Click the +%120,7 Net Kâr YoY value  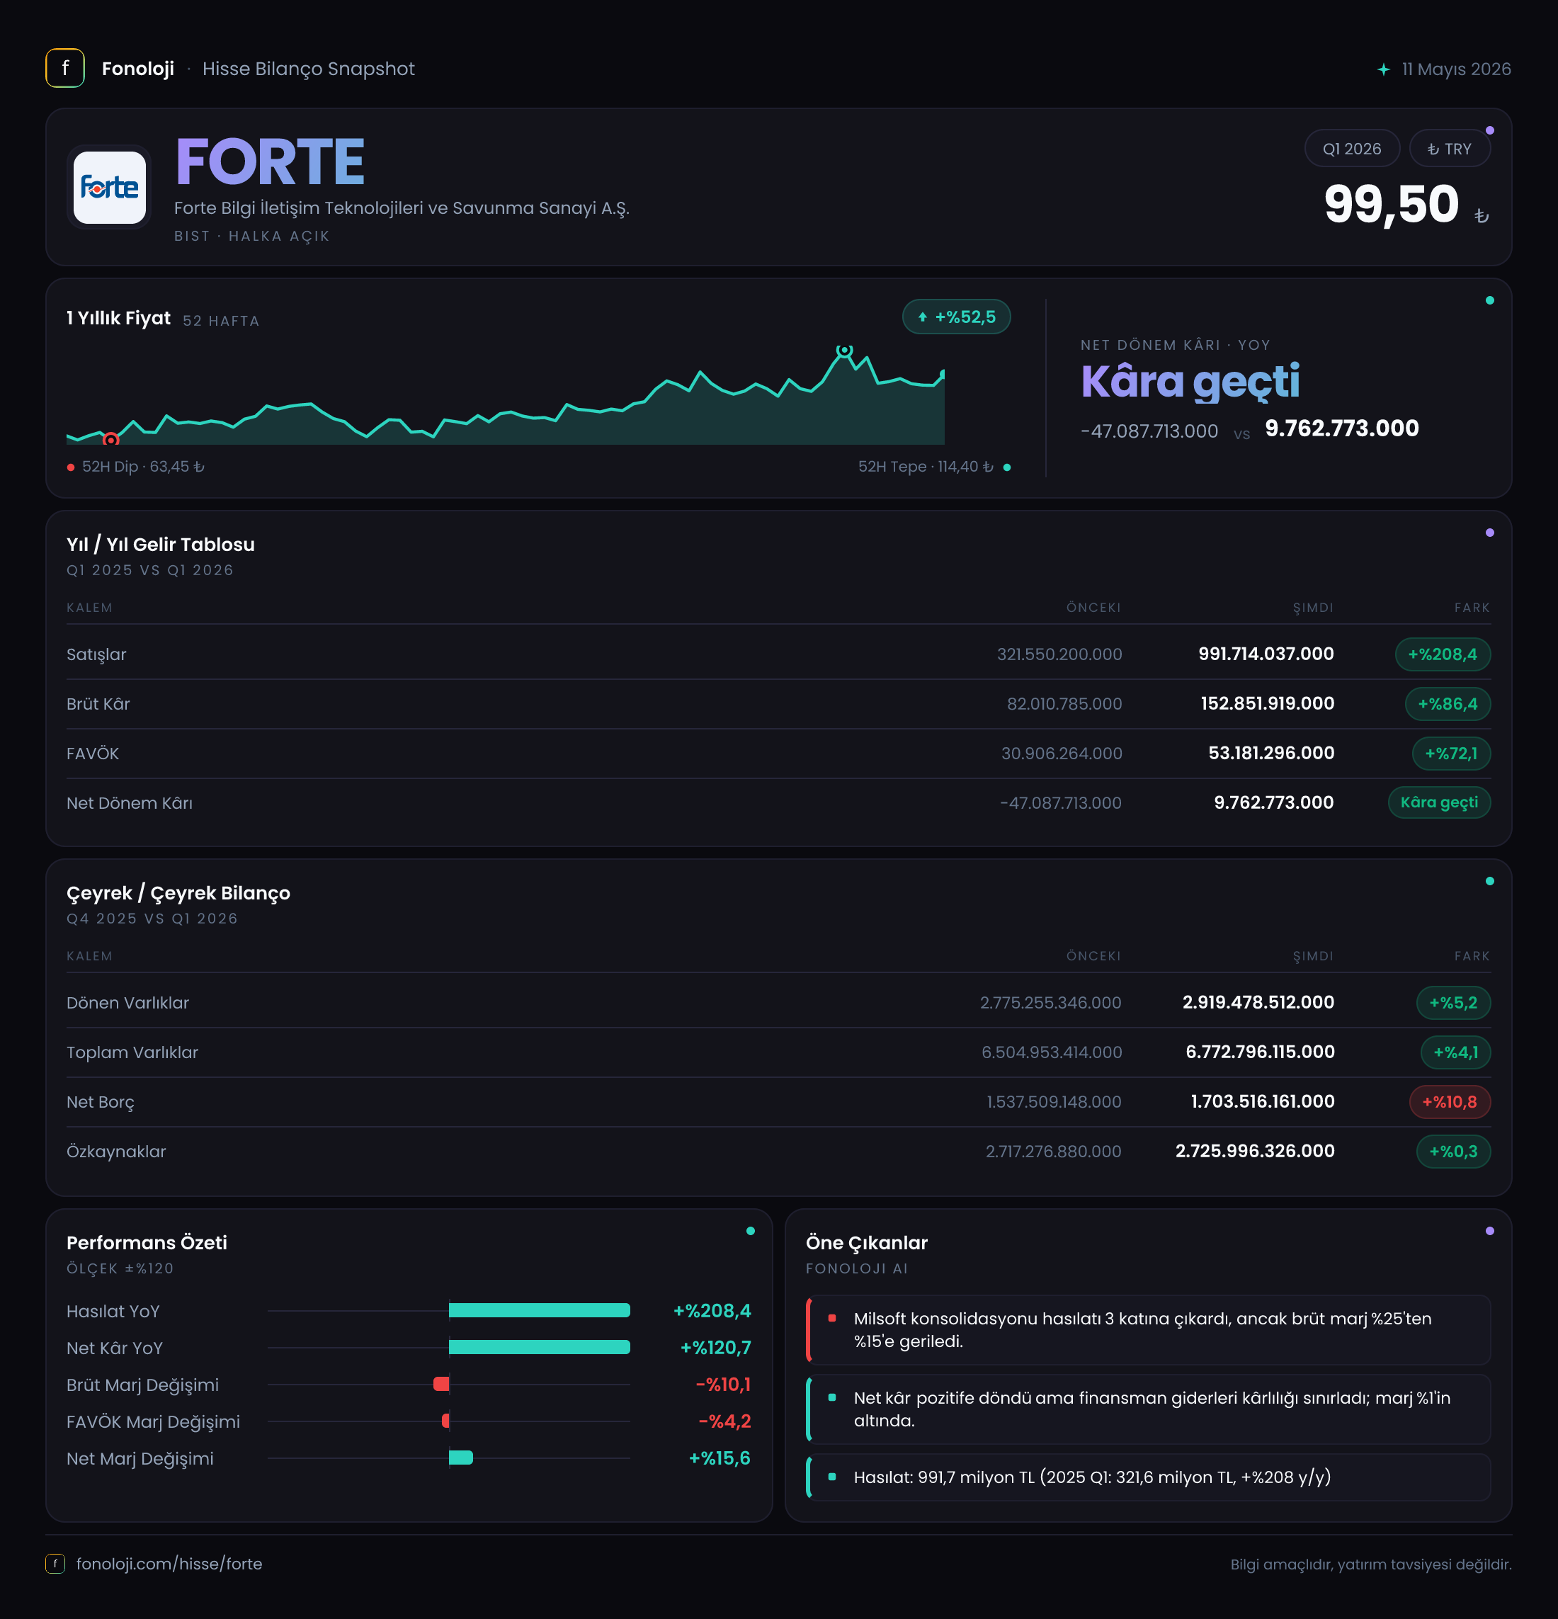pos(715,1348)
